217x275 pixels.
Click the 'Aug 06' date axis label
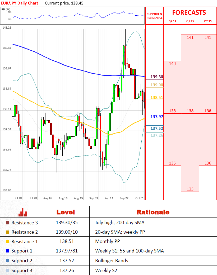point(48,198)
